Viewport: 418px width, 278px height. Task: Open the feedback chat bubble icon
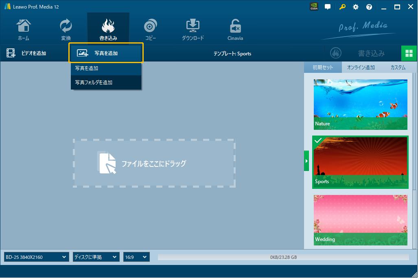pos(328,7)
